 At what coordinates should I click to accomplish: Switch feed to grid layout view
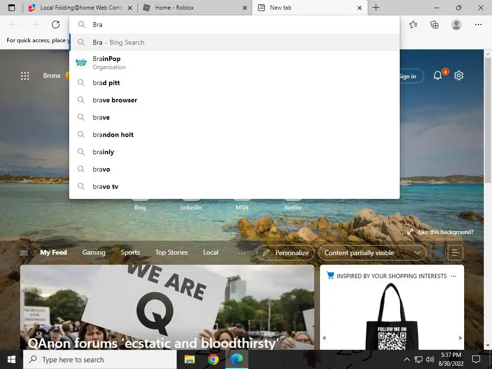[438, 253]
